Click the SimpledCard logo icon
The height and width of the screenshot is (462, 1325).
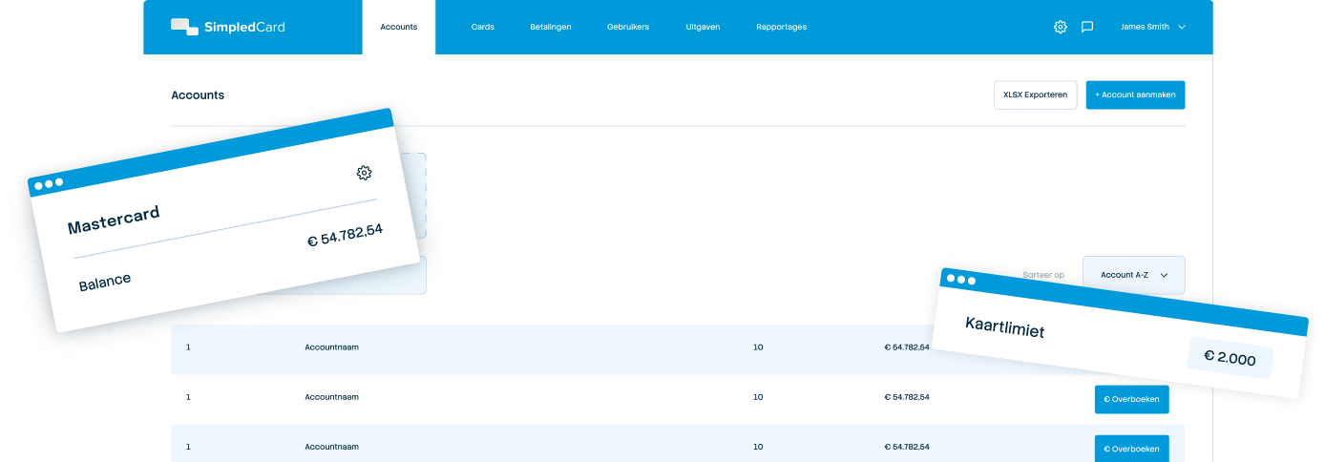point(184,27)
